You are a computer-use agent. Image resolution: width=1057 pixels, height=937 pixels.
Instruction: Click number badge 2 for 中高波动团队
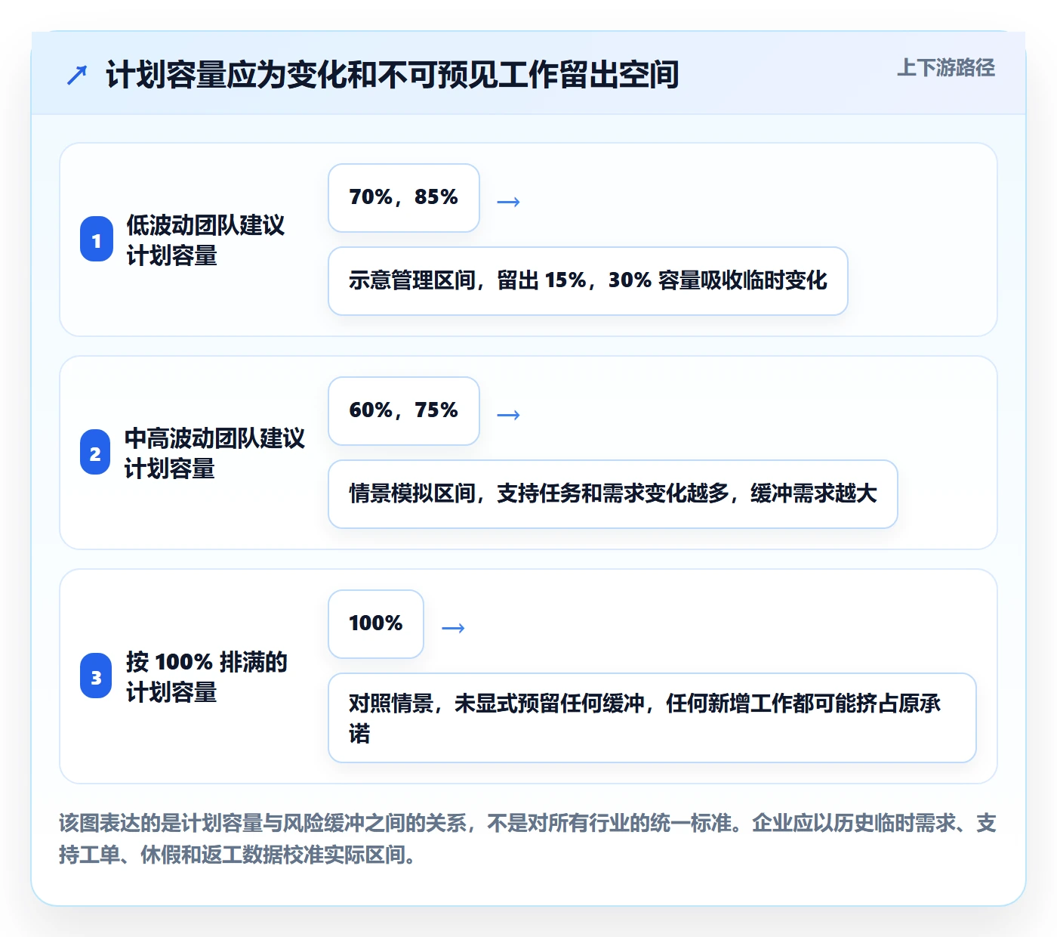click(x=95, y=453)
